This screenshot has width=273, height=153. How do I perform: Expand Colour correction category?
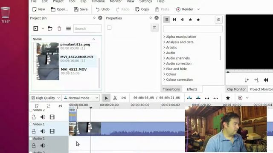pos(164,79)
